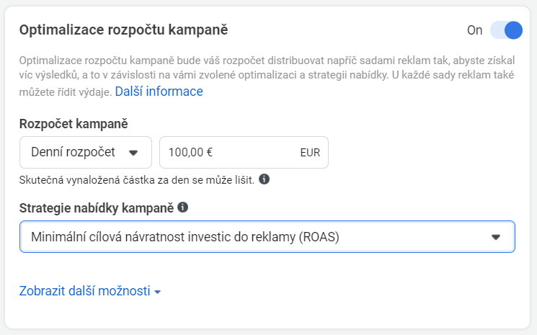Click the 'Optimalizace rozpočtu kampaně' heading
This screenshot has width=537, height=335.
[x=124, y=30]
